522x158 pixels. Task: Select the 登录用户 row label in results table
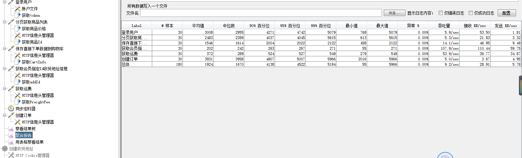[129, 32]
